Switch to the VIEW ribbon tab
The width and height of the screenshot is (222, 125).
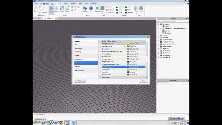coord(87,4)
